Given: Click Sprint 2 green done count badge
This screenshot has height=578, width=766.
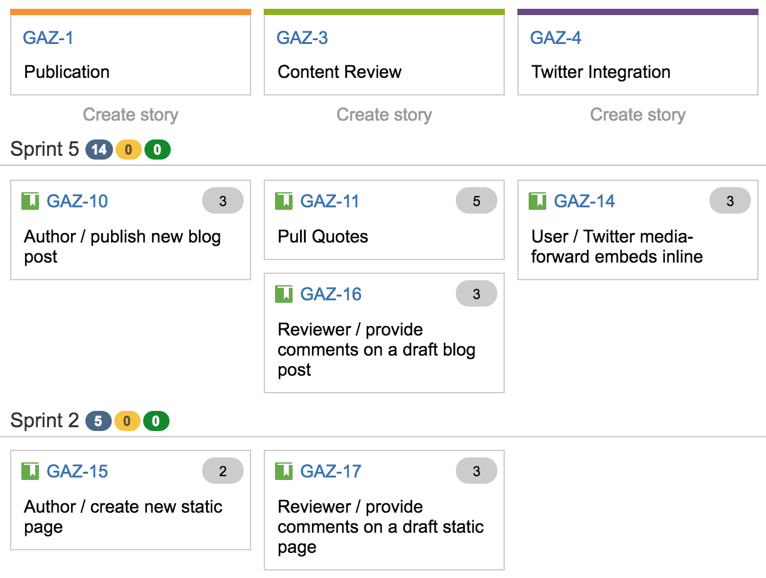Looking at the screenshot, I should tap(156, 421).
